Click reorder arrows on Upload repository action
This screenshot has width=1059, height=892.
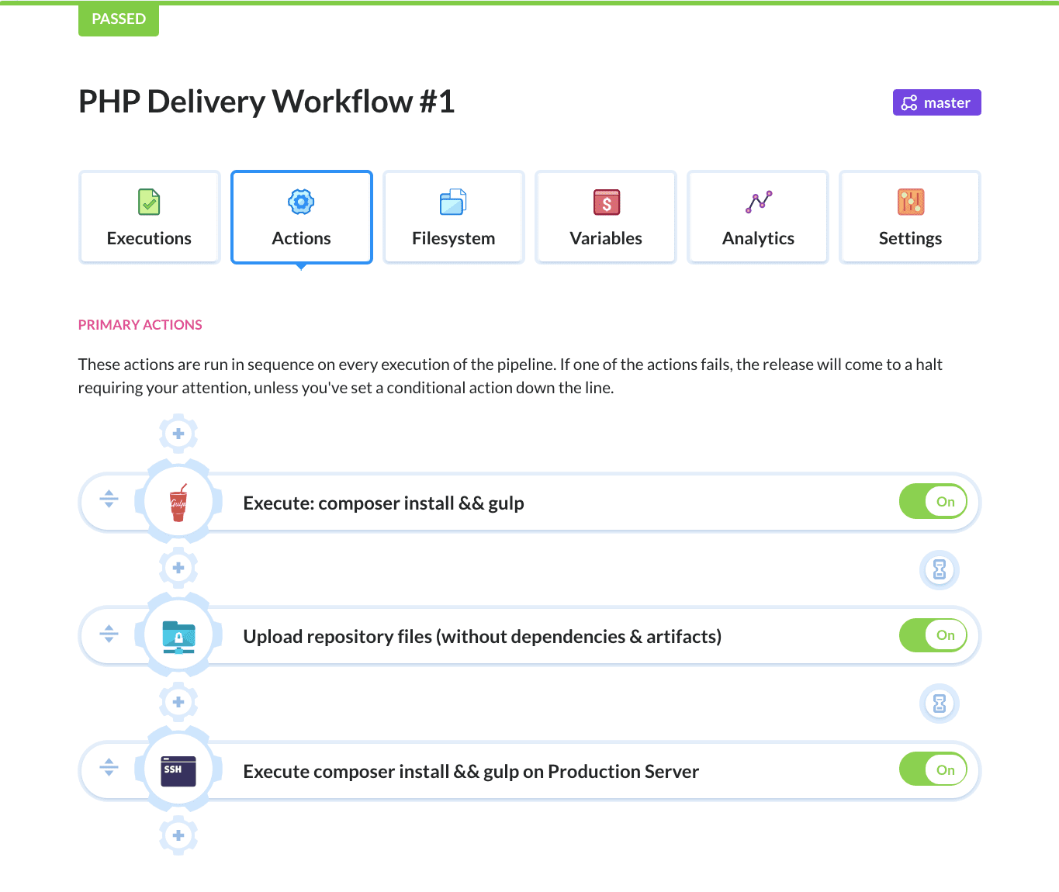click(109, 634)
